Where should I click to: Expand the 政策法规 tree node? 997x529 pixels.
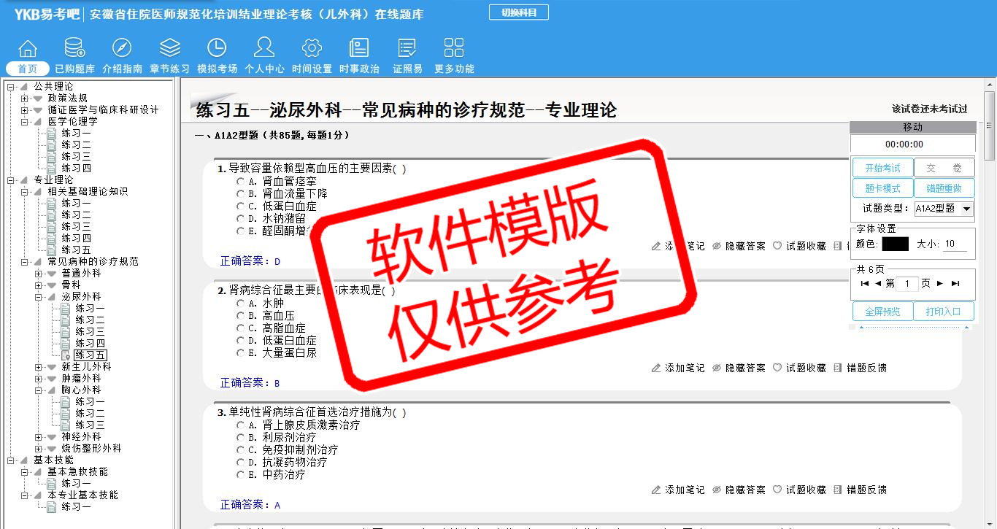[25, 99]
